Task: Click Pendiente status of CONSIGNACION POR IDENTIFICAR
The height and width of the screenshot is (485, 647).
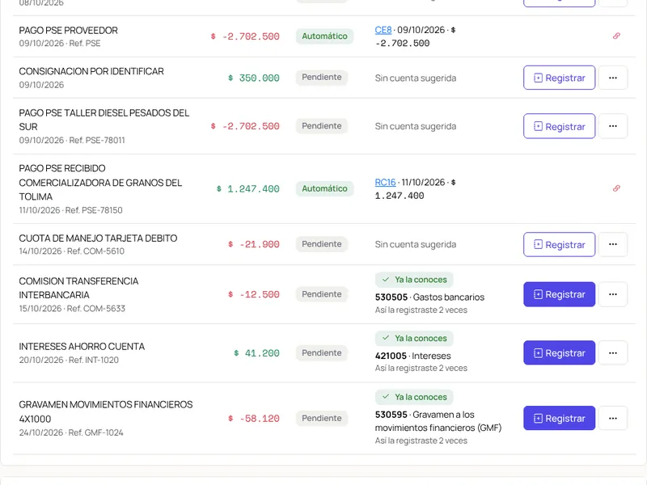Action: pyautogui.click(x=321, y=77)
